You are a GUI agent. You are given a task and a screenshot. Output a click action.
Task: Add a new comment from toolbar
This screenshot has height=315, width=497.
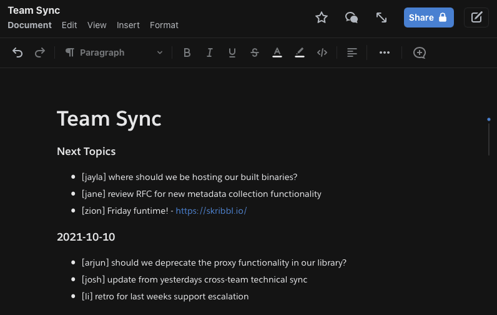420,52
